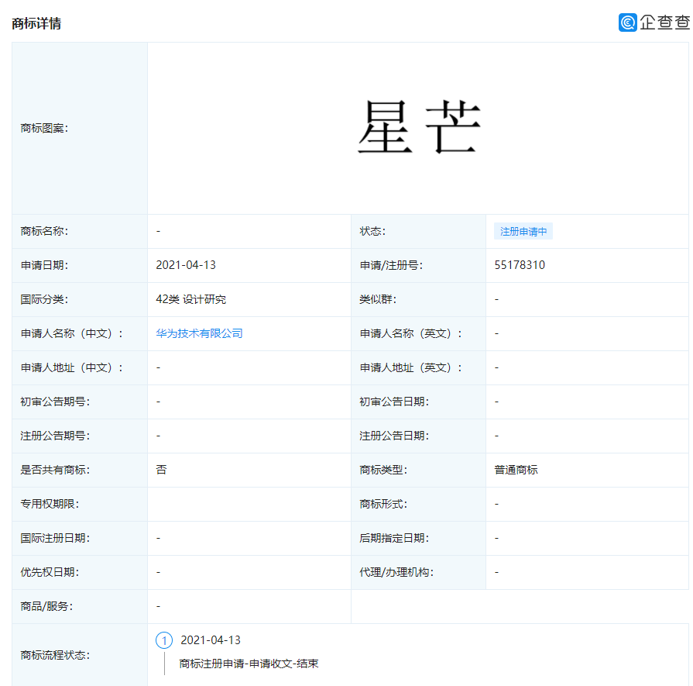Click the 商标详情 heading
This screenshot has width=693, height=686.
pos(36,23)
